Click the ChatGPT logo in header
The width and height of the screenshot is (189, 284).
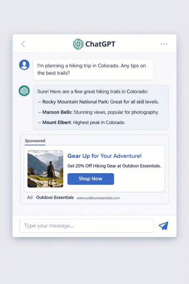pyautogui.click(x=78, y=44)
